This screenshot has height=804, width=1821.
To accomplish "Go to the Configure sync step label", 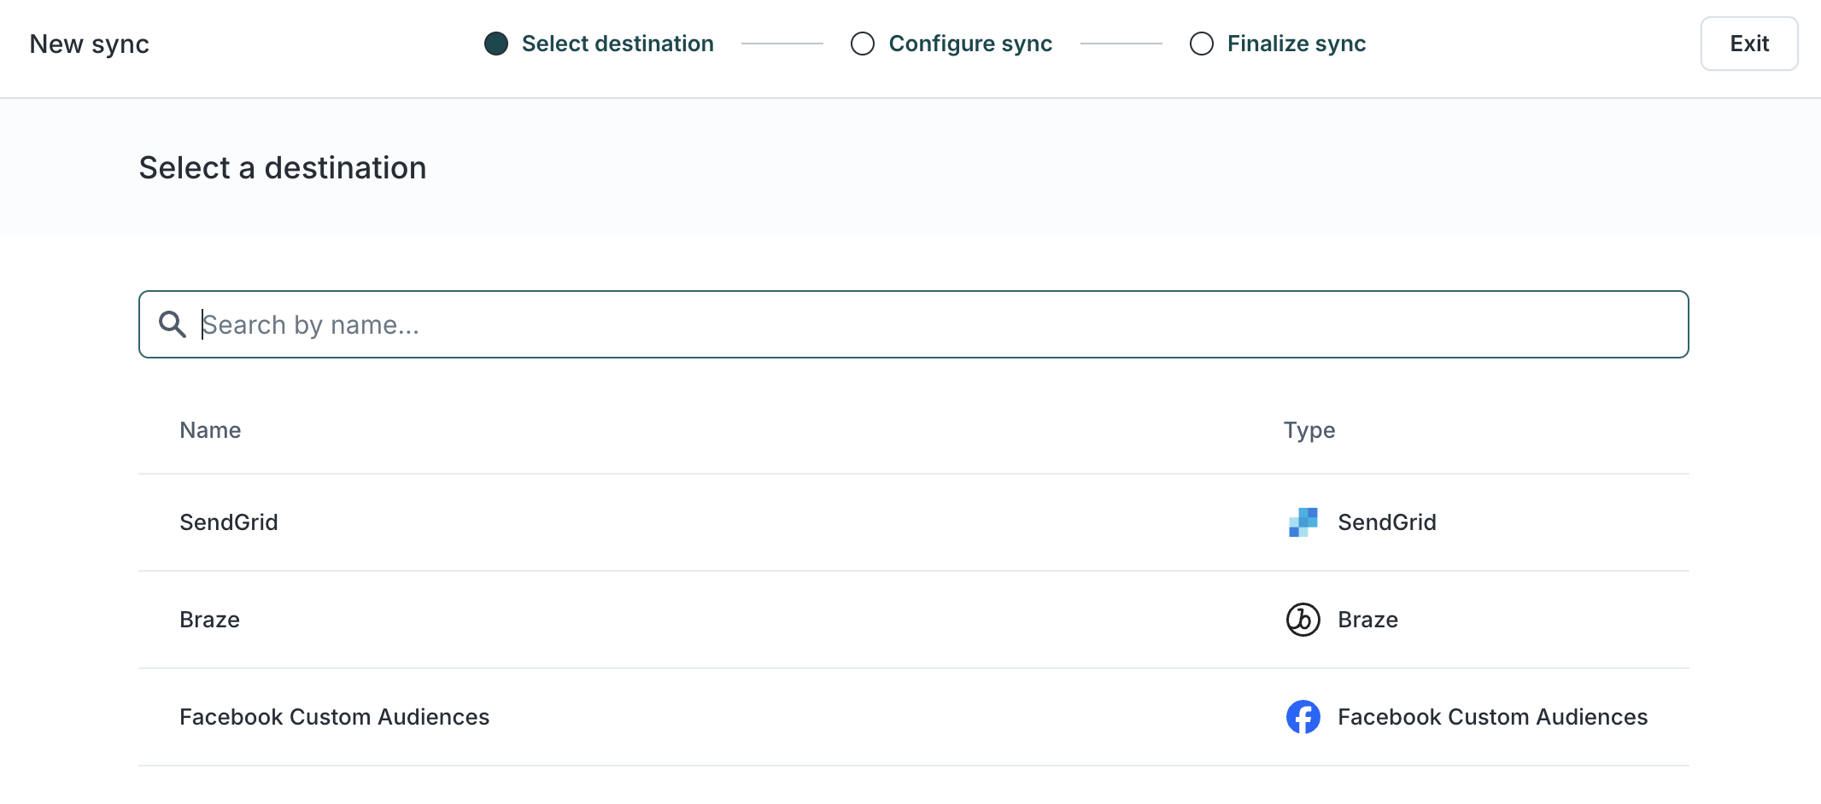I will 970,44.
